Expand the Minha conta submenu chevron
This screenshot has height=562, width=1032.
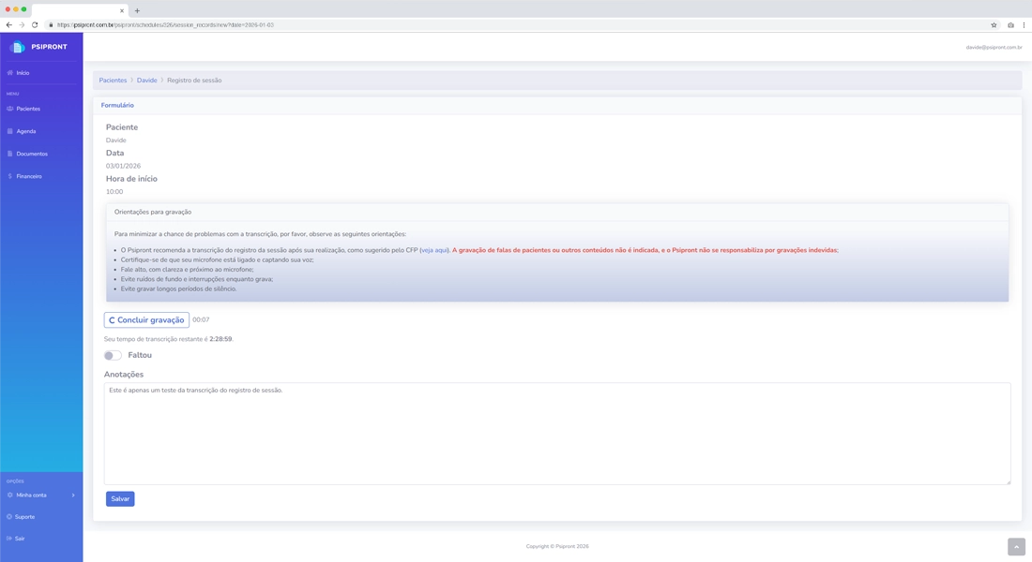73,495
